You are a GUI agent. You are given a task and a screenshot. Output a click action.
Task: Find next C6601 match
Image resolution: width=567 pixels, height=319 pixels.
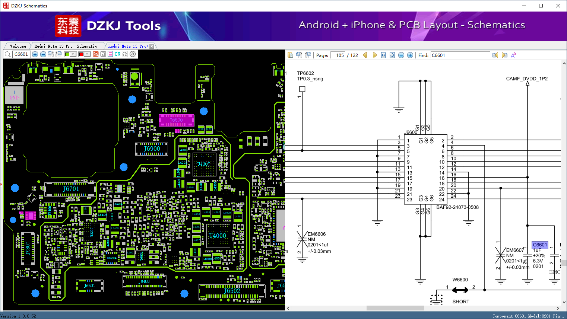click(504, 55)
